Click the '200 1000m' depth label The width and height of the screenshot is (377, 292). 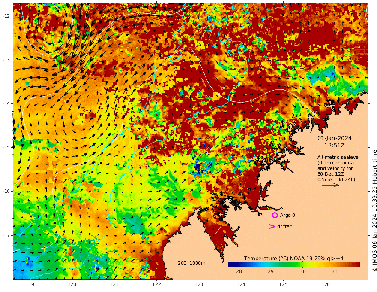tap(191, 263)
